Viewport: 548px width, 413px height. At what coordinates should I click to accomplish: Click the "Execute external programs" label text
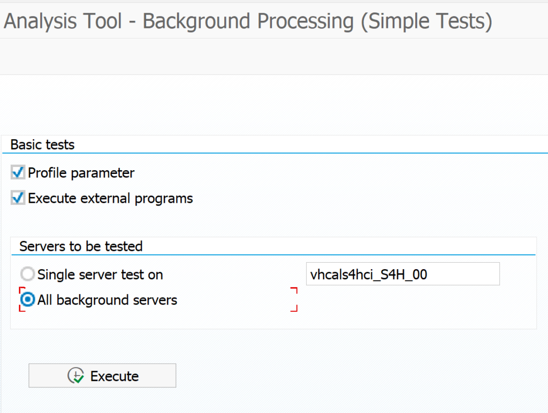click(x=110, y=198)
